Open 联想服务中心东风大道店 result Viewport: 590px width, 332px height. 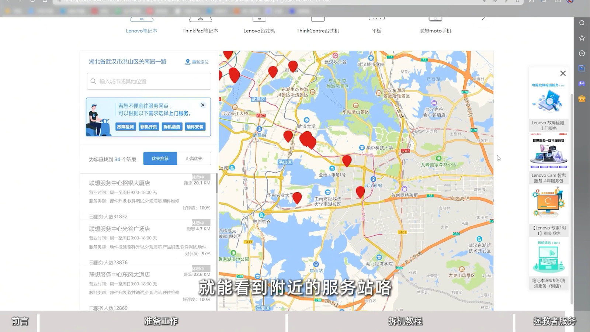119,274
